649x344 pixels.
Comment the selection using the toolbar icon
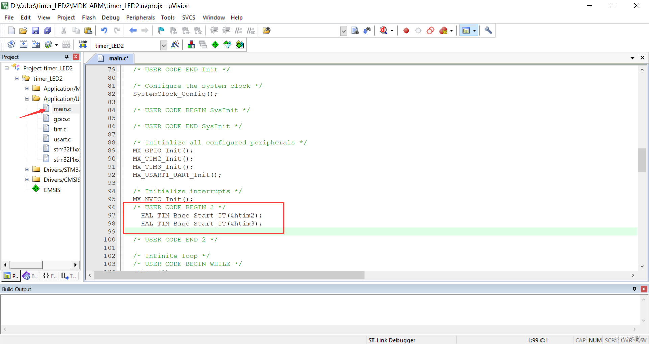pyautogui.click(x=238, y=31)
